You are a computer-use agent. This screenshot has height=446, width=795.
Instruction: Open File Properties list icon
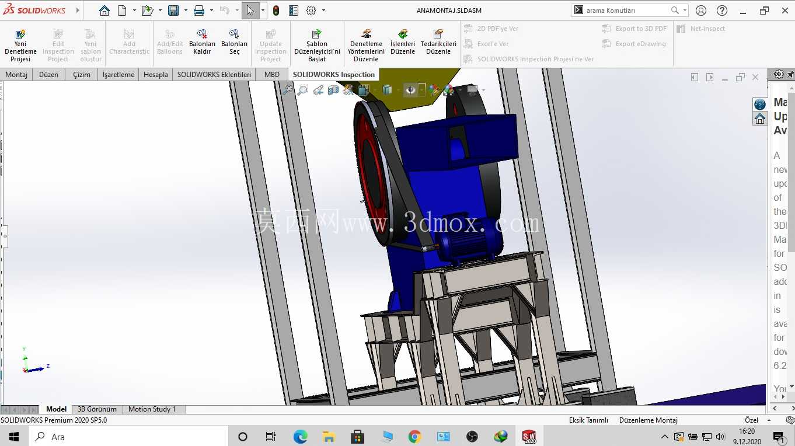[294, 11]
